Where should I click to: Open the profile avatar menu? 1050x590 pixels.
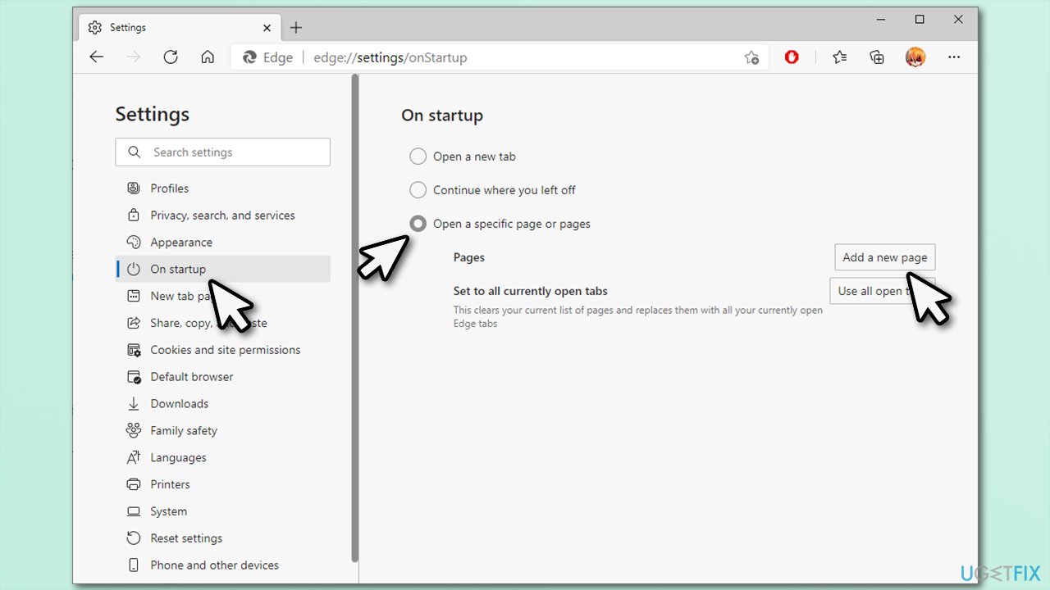point(915,57)
